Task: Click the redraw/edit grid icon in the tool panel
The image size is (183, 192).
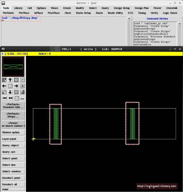Action: point(4,80)
